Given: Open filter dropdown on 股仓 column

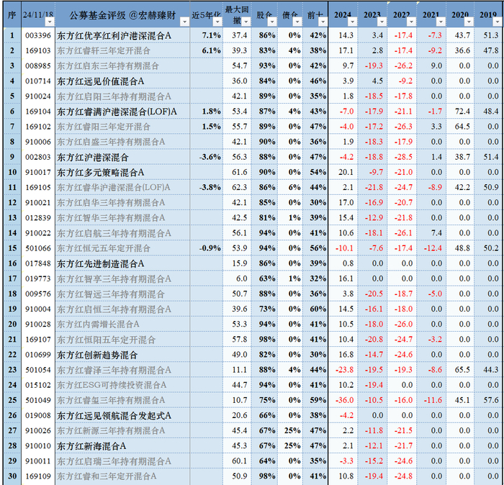Looking at the screenshot, I should tap(272, 22).
